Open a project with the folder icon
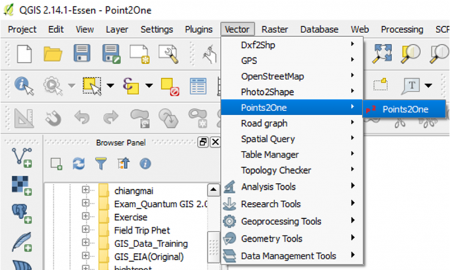450x270 pixels. point(52,54)
